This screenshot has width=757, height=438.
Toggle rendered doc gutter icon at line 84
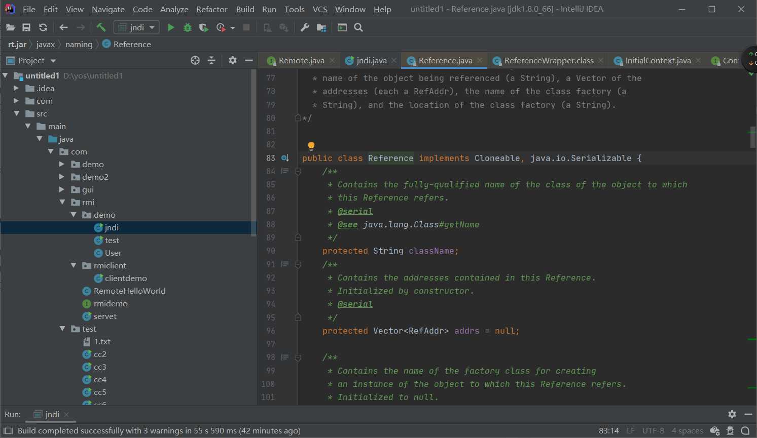pyautogui.click(x=285, y=171)
